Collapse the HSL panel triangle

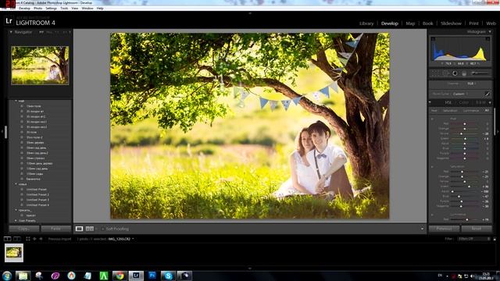click(x=490, y=102)
